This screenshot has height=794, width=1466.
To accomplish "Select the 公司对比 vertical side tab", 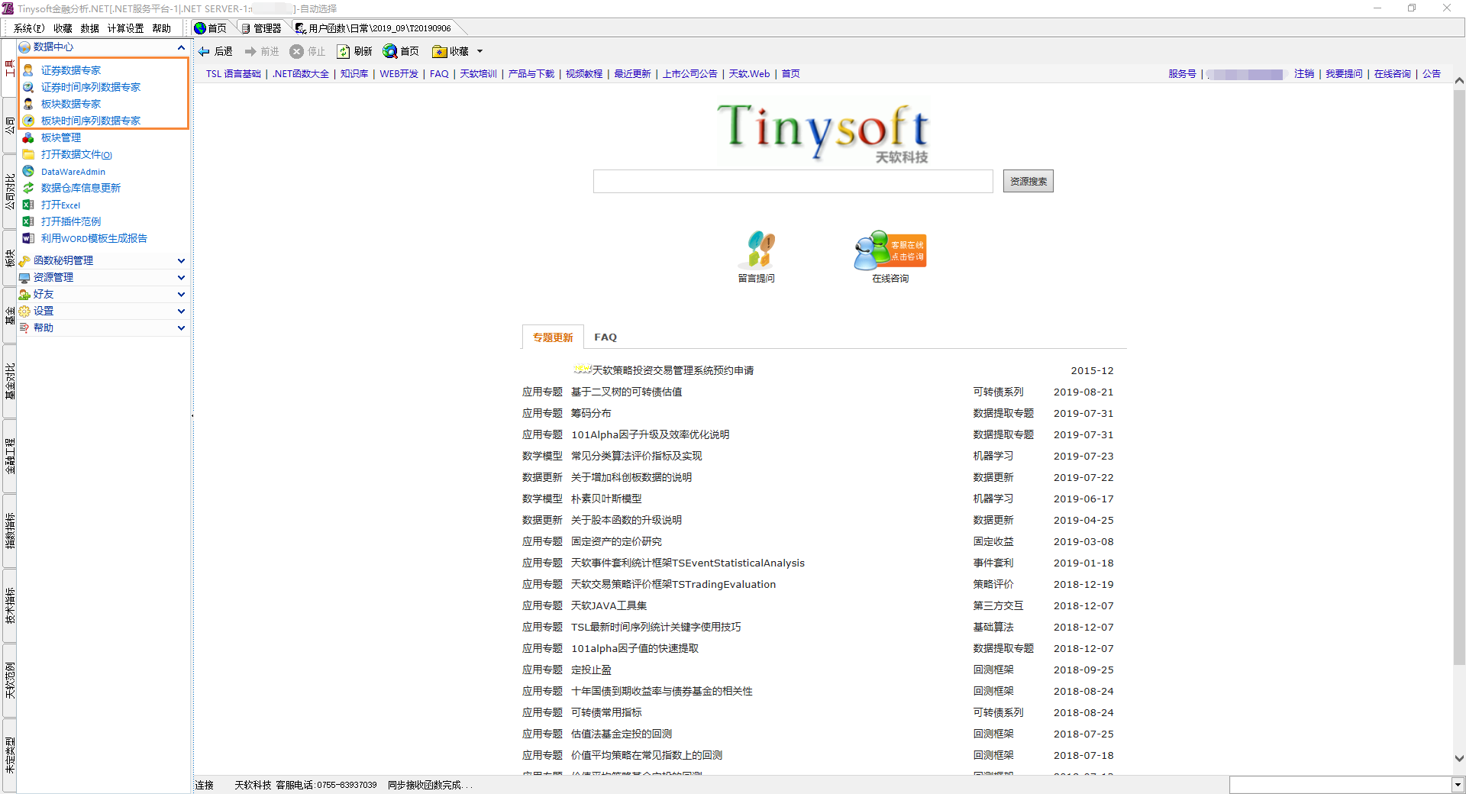I will tap(9, 192).
